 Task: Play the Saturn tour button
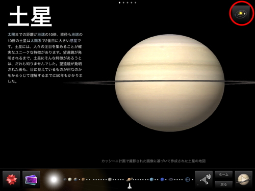pyautogui.click(x=243, y=179)
